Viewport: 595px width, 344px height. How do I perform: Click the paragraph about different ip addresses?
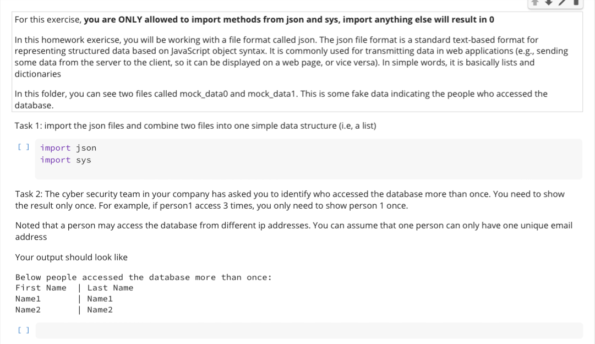pyautogui.click(x=294, y=231)
